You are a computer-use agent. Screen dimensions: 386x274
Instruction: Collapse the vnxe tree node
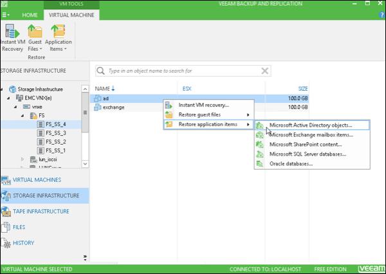(x=15, y=107)
